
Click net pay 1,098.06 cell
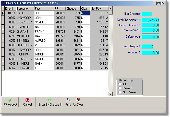(x=99, y=59)
